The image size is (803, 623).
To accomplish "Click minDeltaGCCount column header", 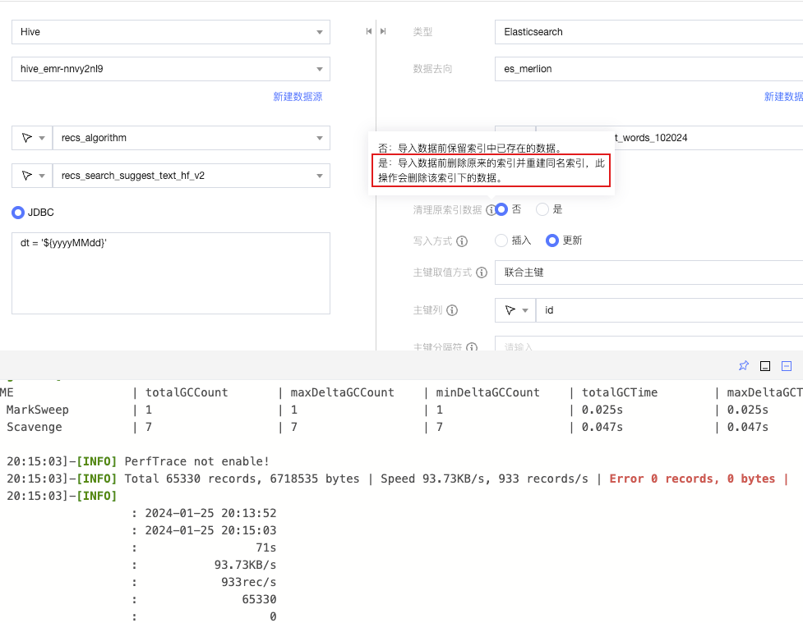I will tap(487, 392).
